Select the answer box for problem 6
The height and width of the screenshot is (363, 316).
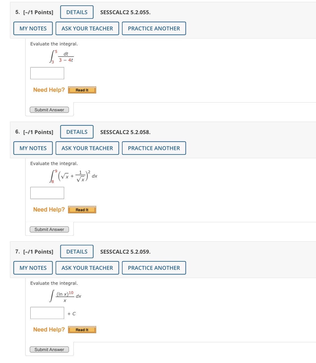47,193
